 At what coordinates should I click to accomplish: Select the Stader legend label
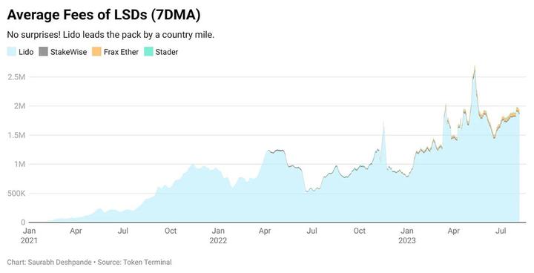pyautogui.click(x=167, y=52)
